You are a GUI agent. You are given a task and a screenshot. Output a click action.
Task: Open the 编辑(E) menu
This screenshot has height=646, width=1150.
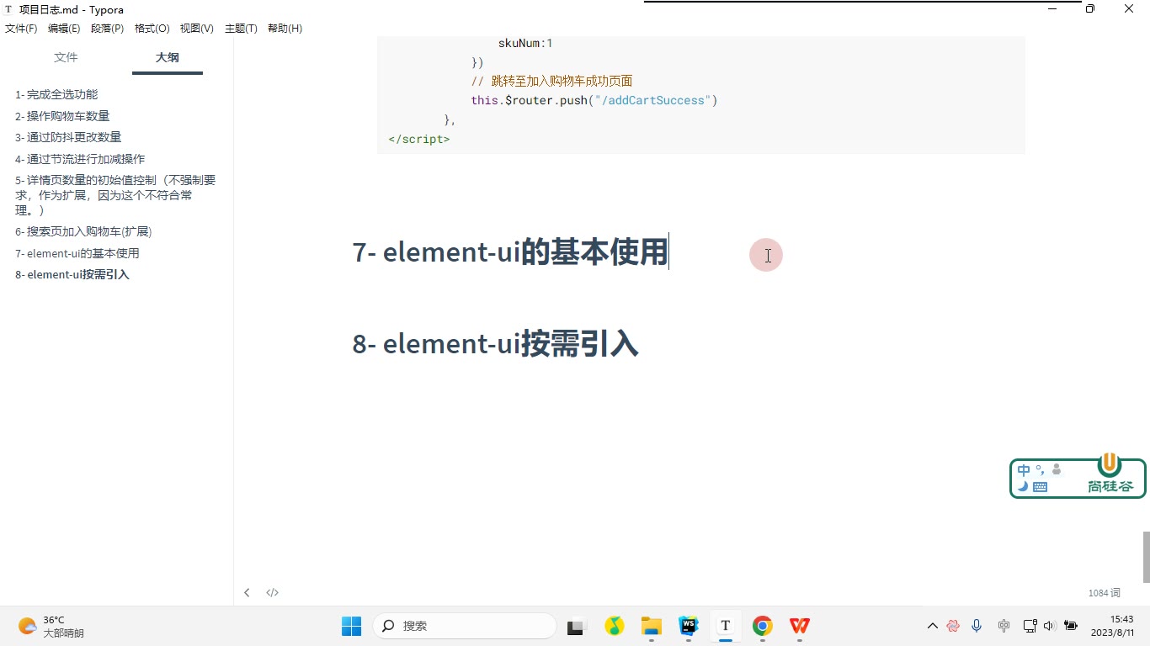click(x=64, y=29)
